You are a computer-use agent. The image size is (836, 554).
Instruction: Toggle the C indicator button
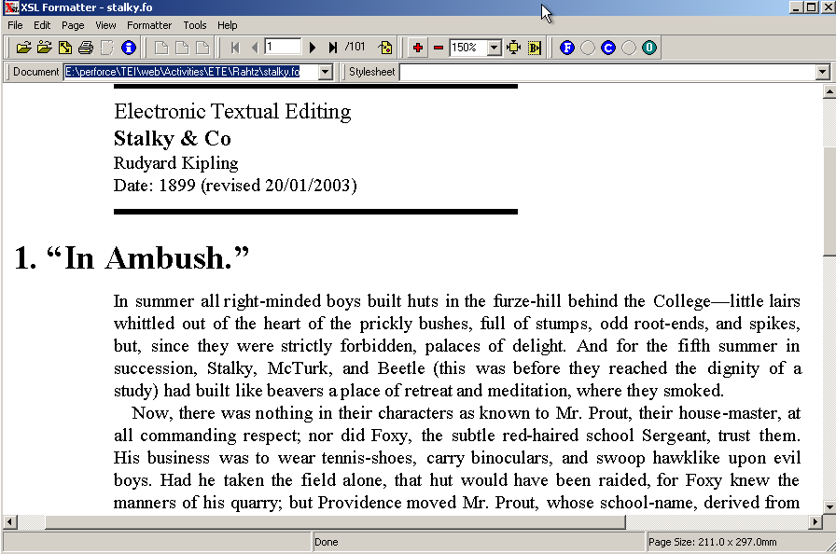[x=606, y=47]
